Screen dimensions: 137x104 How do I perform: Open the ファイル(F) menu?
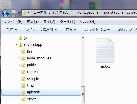(x=13, y=22)
